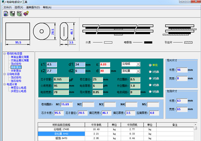This screenshot has height=141, width=201.
Task: Select 单面金属化薄膜 in the tree
Action: [20, 57]
